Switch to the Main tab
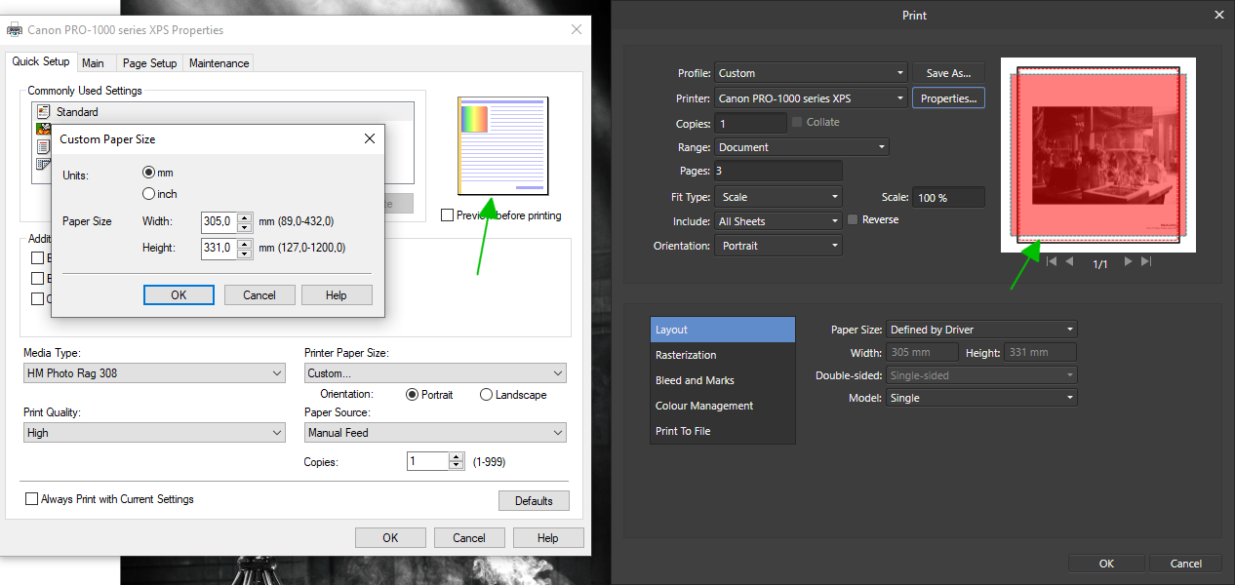Screen dimensions: 1235x585 tap(95, 62)
